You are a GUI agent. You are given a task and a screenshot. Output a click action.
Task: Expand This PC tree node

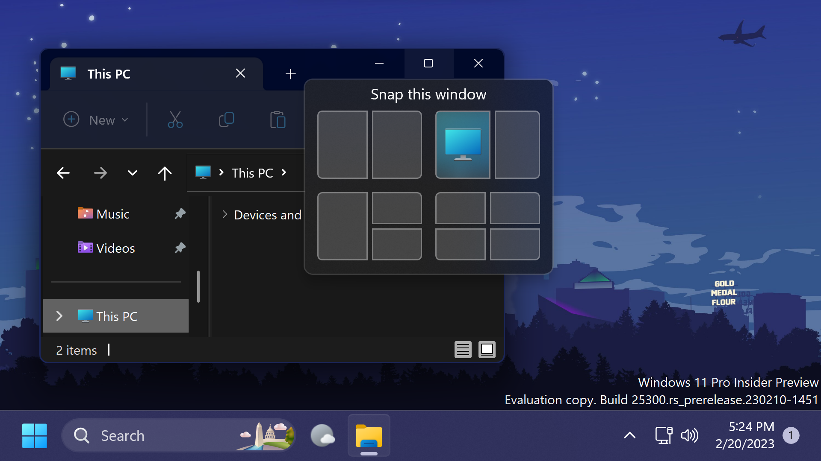coord(59,316)
